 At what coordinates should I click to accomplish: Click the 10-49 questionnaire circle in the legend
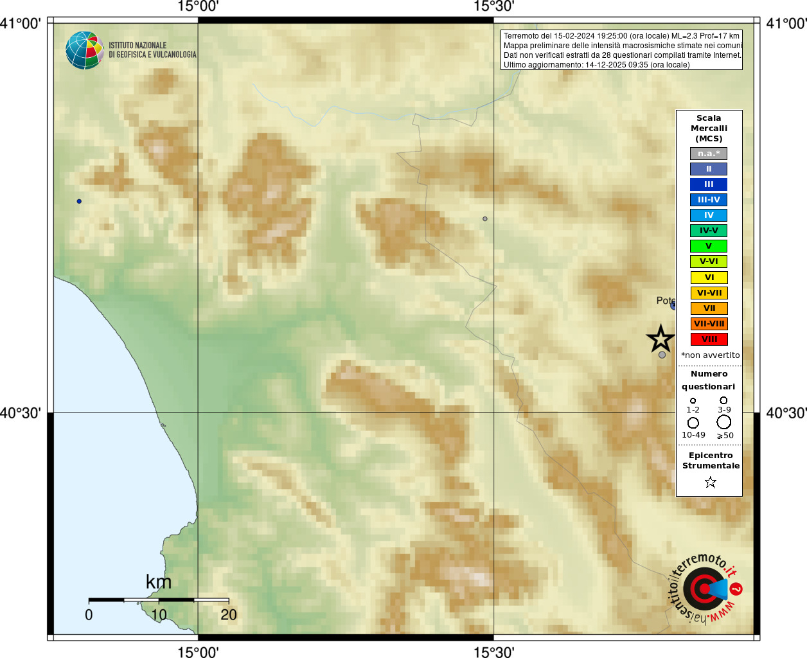(693, 423)
